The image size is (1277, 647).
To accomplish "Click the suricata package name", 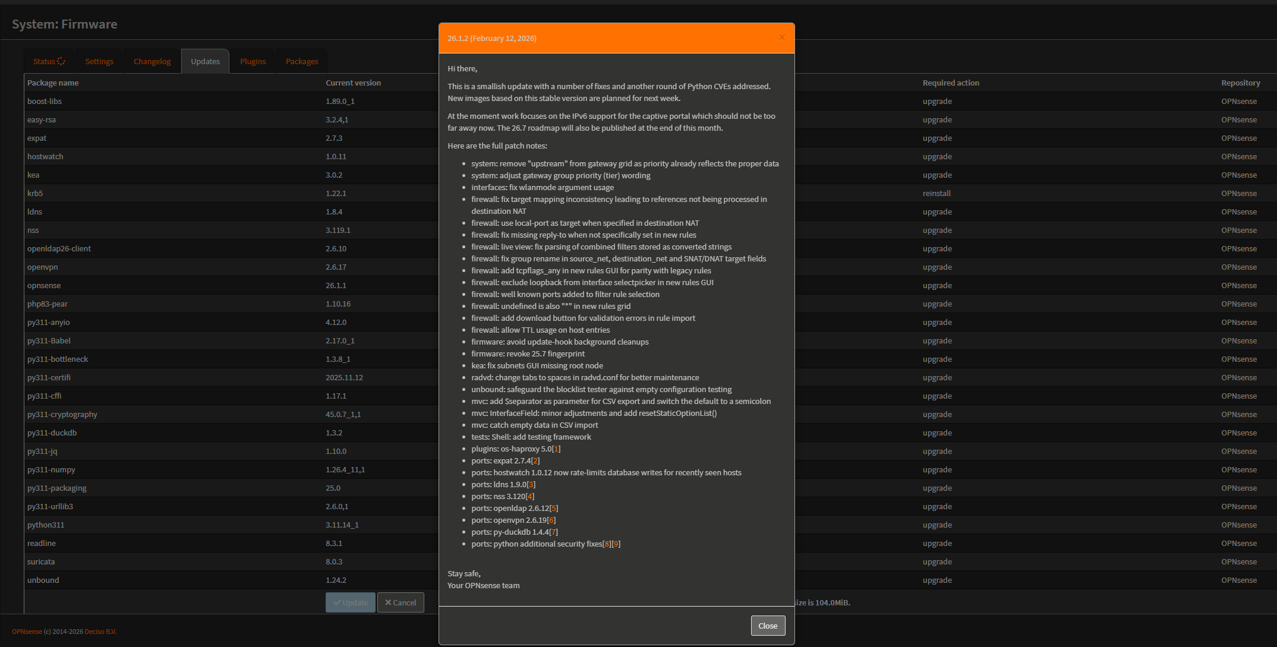I will [41, 561].
